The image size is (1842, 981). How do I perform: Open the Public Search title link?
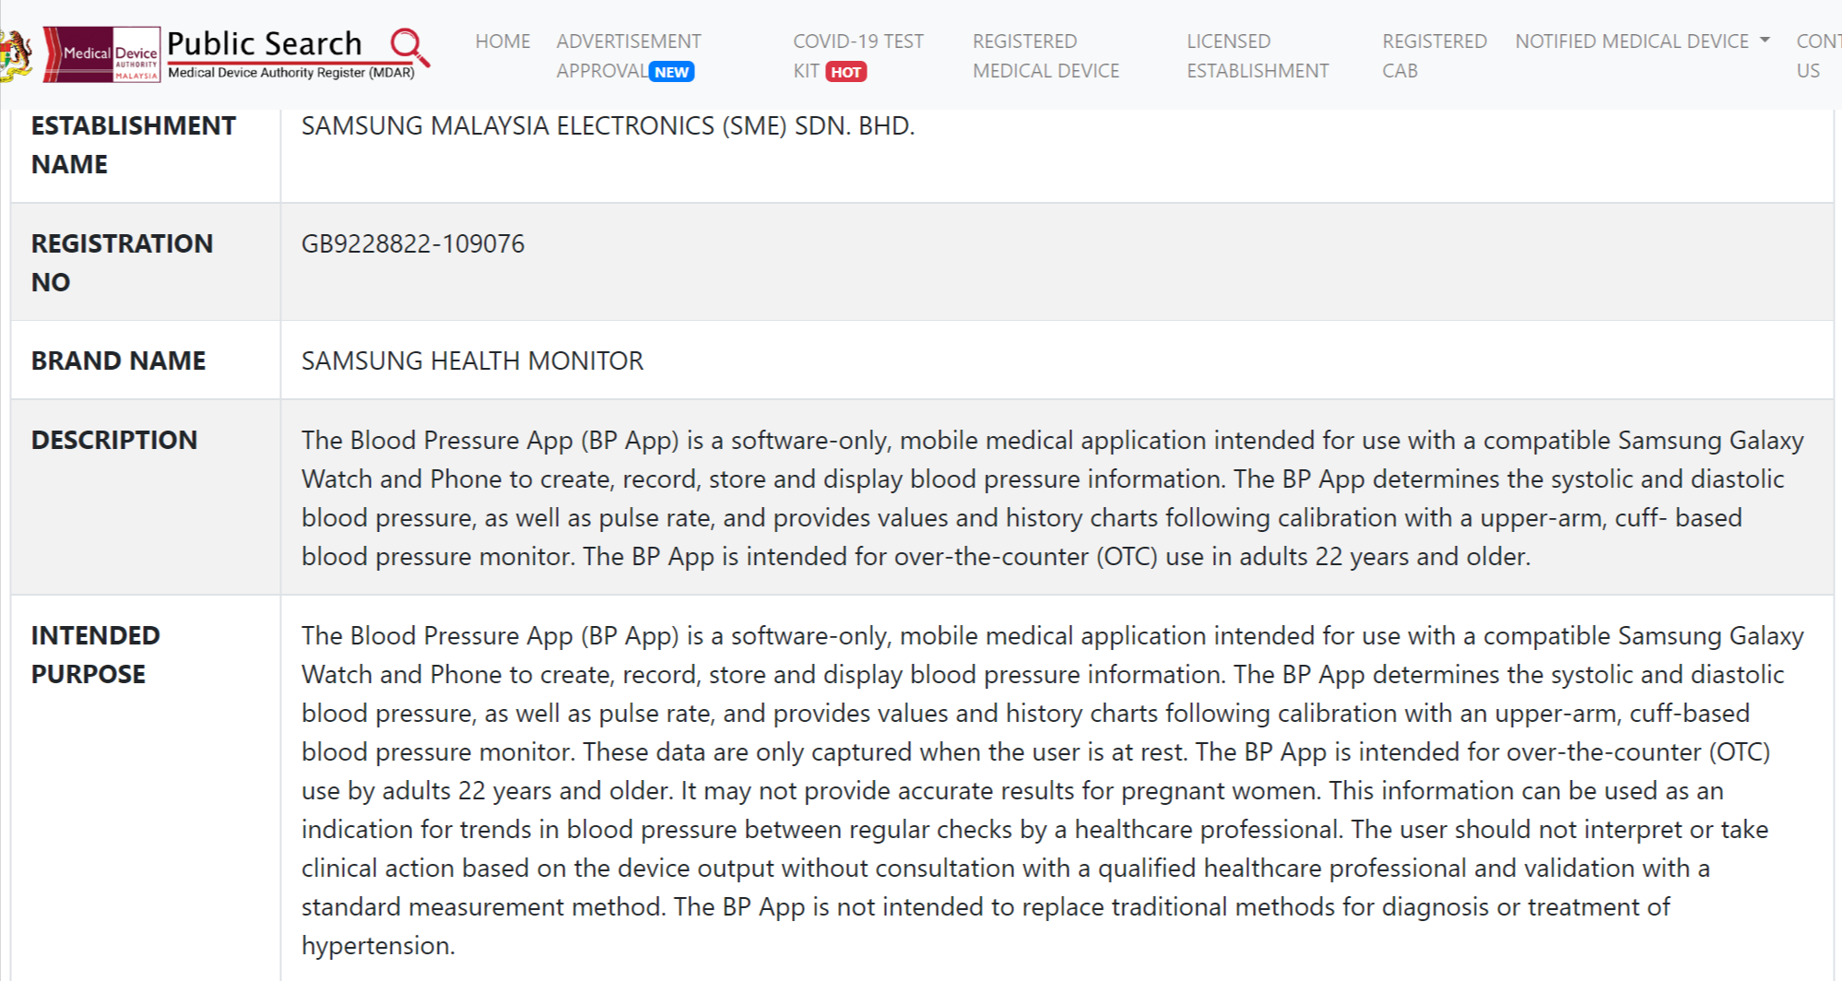[x=264, y=43]
